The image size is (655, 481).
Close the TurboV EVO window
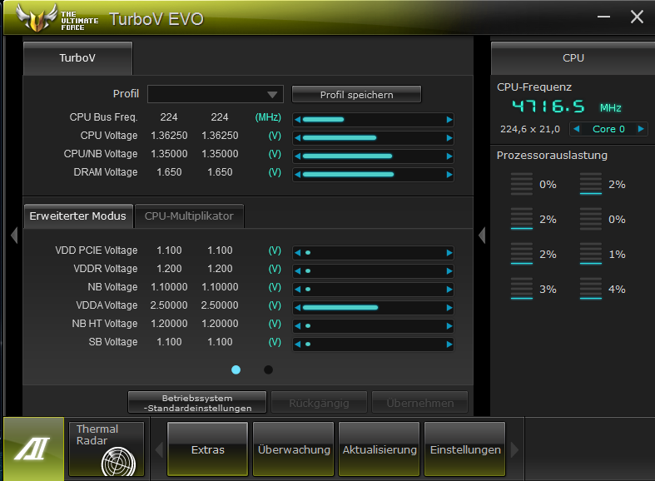[x=637, y=17]
